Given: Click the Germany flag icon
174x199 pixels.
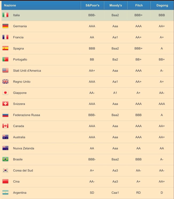Looking at the screenshot, I should click(5, 26).
